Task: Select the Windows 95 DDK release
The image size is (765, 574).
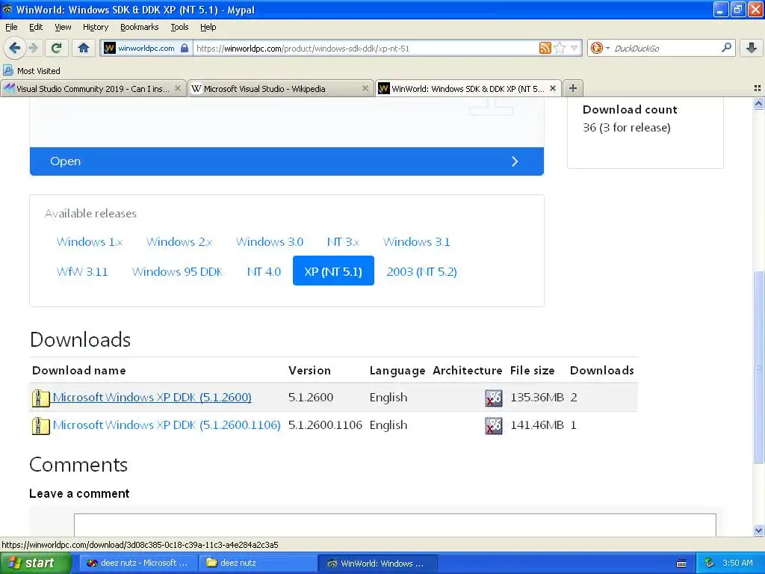Action: 177,271
